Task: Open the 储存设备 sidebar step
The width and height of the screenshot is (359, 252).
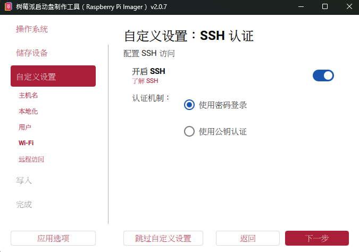Action: [32, 53]
